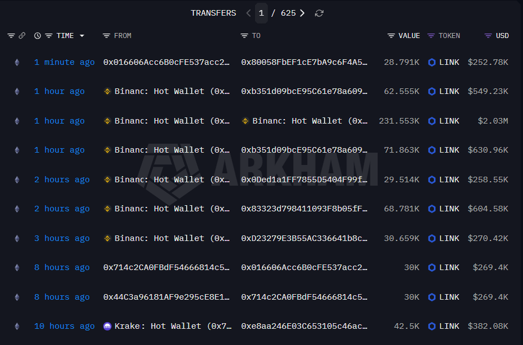This screenshot has height=345, width=523.
Task: Open the TOKEN column filter
Action: click(x=431, y=36)
